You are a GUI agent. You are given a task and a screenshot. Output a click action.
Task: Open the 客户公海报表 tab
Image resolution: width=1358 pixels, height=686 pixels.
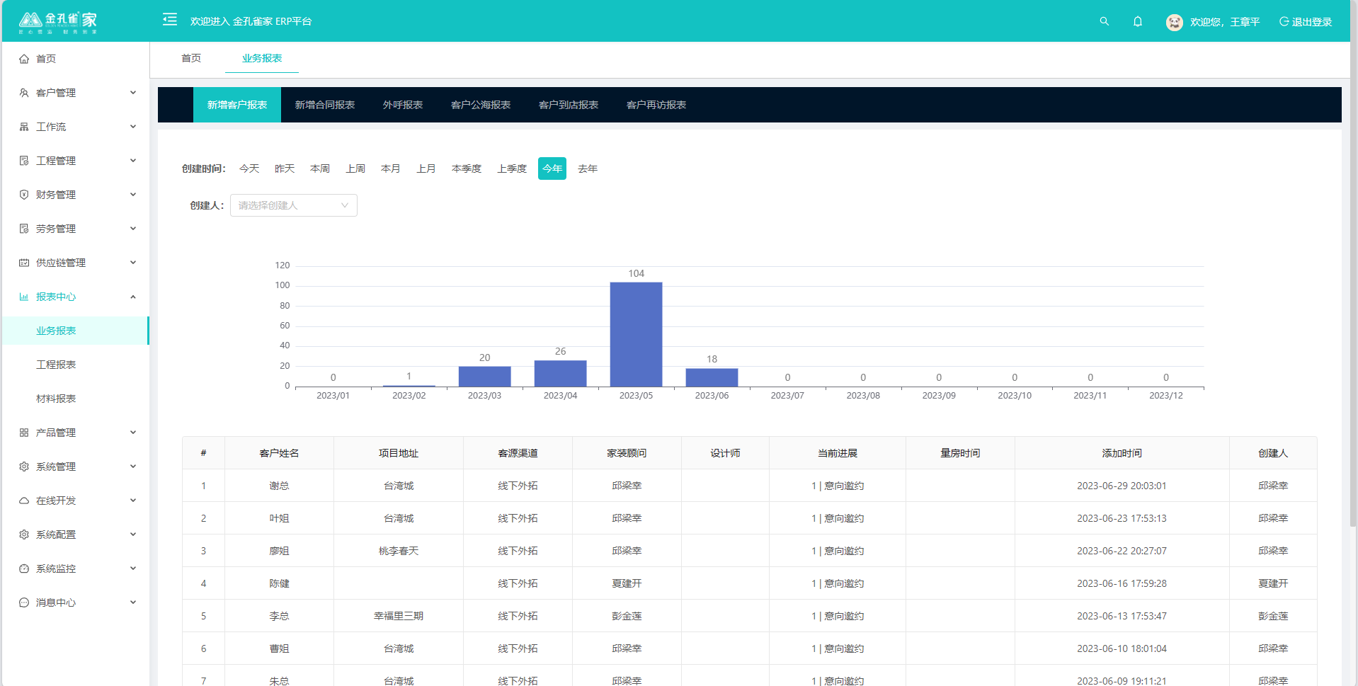point(481,105)
